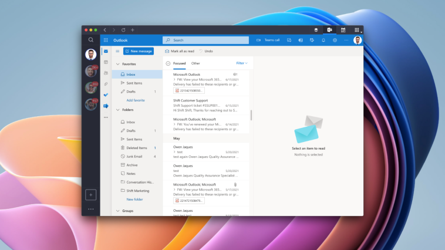
Task: Switch to the avatar with 202 badge
Action: point(91,87)
